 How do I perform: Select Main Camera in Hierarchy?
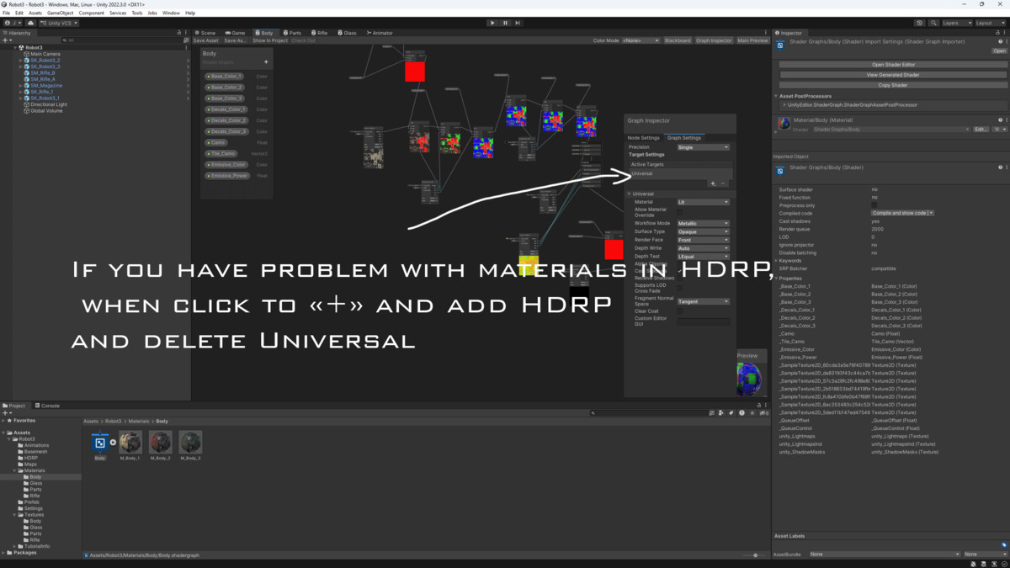pos(45,54)
